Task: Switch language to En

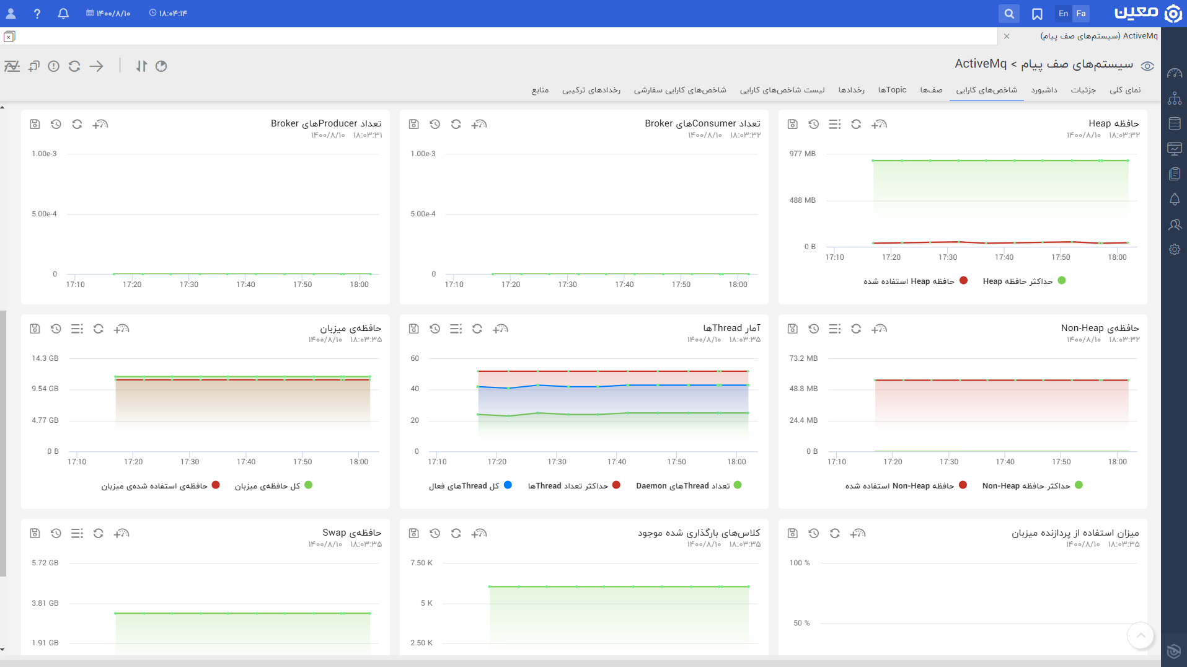Action: pos(1064,13)
